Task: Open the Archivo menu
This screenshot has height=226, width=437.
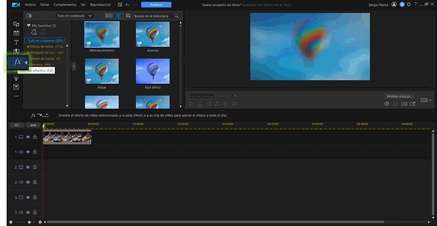Action: coord(30,5)
